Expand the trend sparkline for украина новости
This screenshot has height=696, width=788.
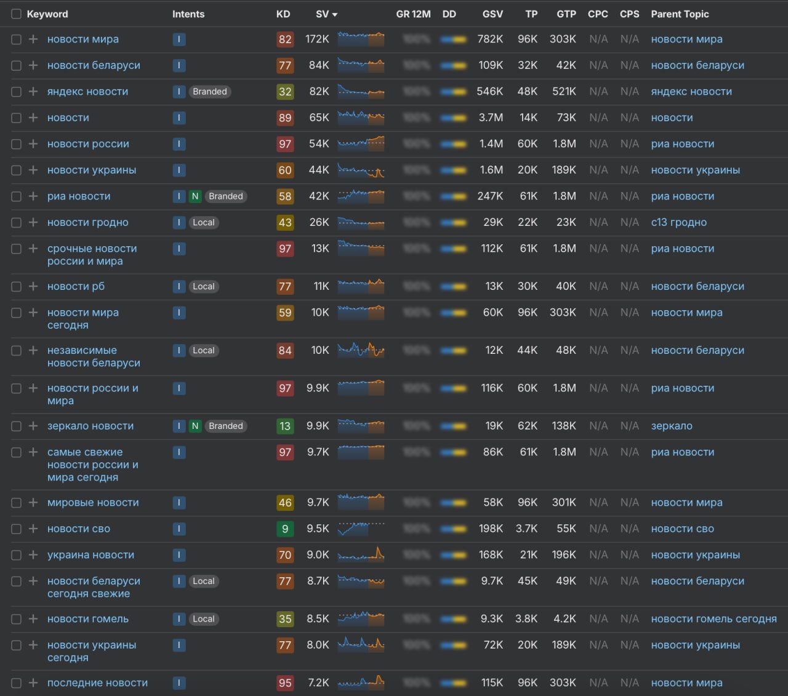361,555
